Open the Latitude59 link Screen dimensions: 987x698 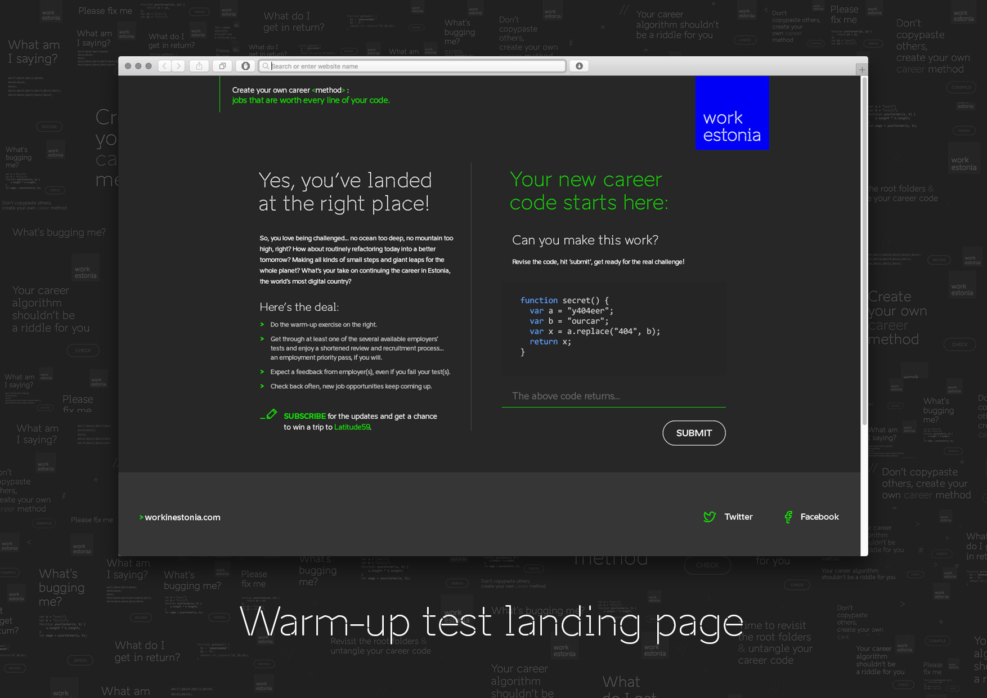click(x=352, y=427)
